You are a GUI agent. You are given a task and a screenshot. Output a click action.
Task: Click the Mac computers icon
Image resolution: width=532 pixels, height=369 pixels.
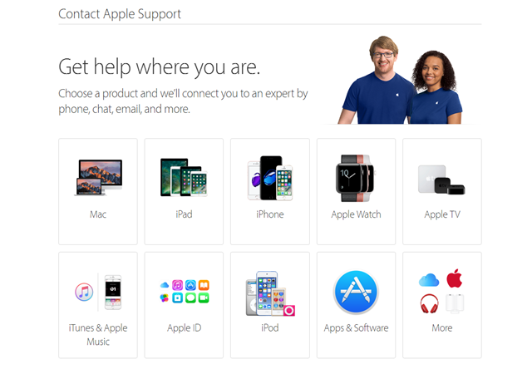tap(98, 177)
